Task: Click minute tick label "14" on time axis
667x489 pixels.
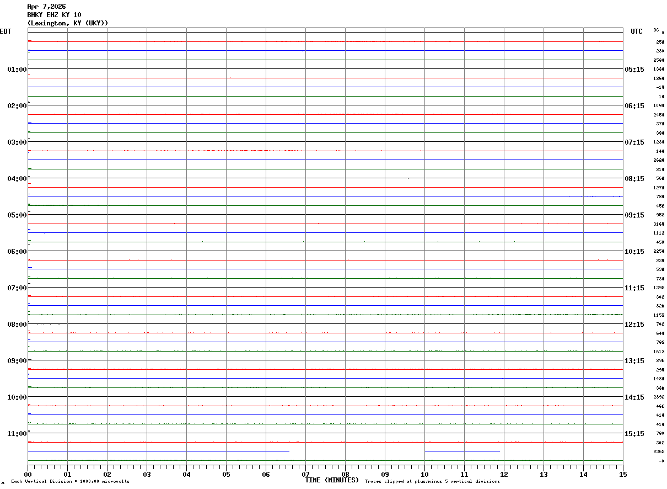Action: (x=583, y=474)
